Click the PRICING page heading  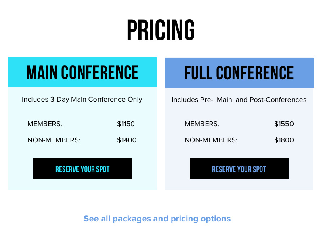pos(161,31)
